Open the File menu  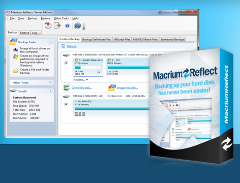click(12, 18)
